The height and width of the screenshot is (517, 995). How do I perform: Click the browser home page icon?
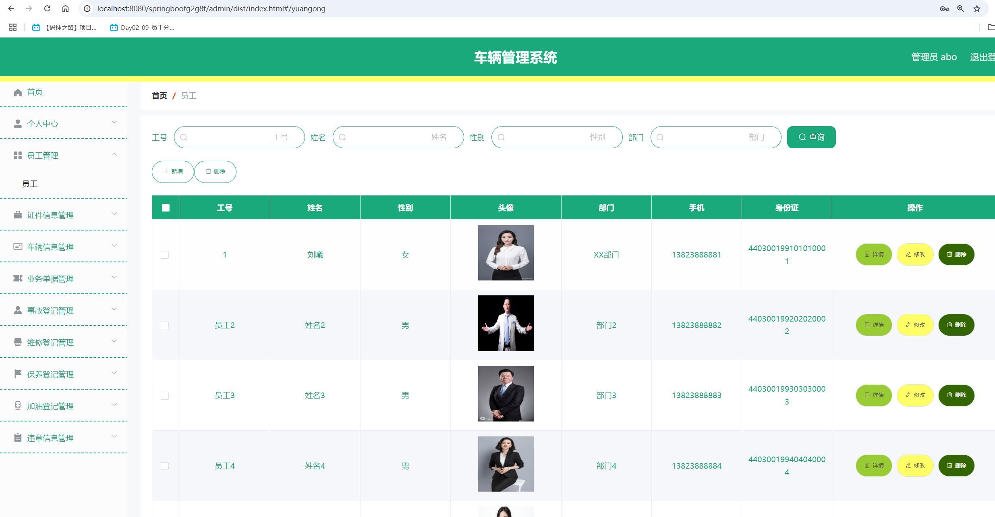(x=65, y=8)
